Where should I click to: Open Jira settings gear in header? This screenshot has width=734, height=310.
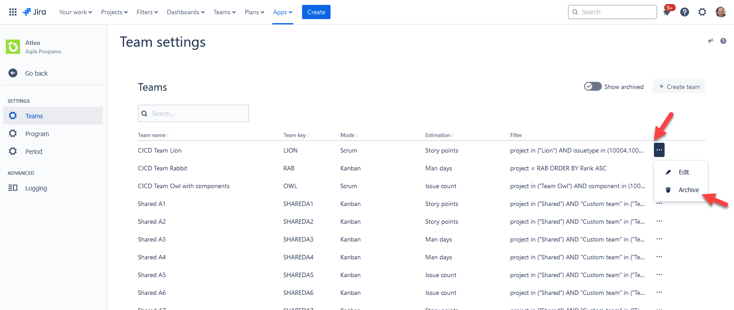pos(702,12)
